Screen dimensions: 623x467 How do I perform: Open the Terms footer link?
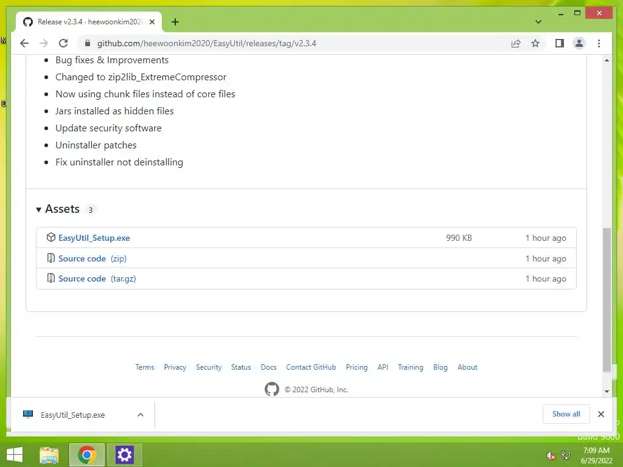[x=145, y=367]
